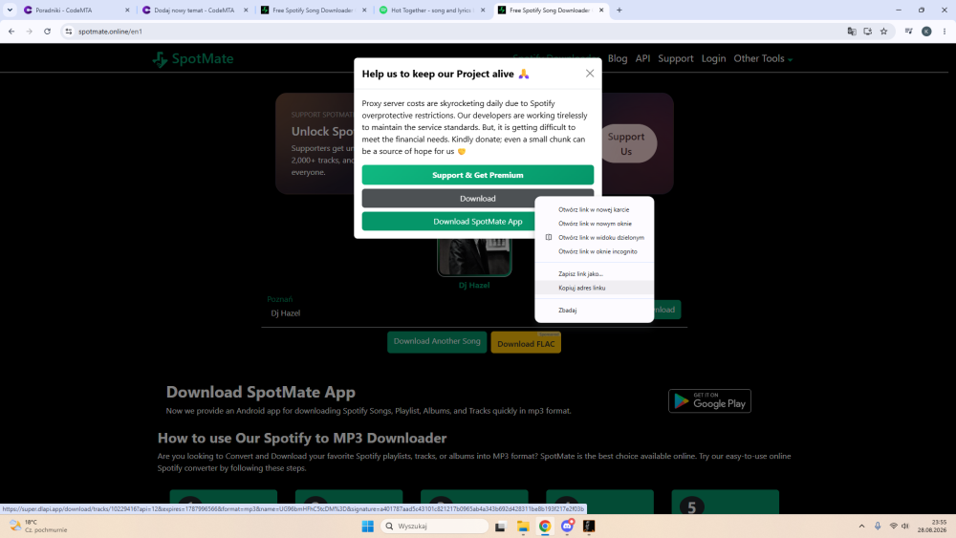Viewport: 956px width, 538px height.
Task: Open a new browser tab
Action: (619, 11)
